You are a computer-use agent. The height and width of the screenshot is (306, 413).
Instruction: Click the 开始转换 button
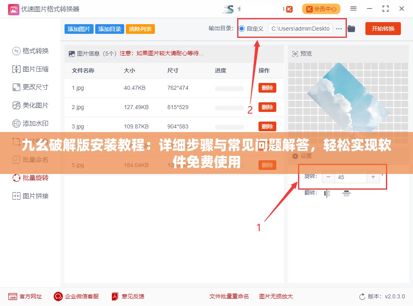pyautogui.click(x=382, y=29)
